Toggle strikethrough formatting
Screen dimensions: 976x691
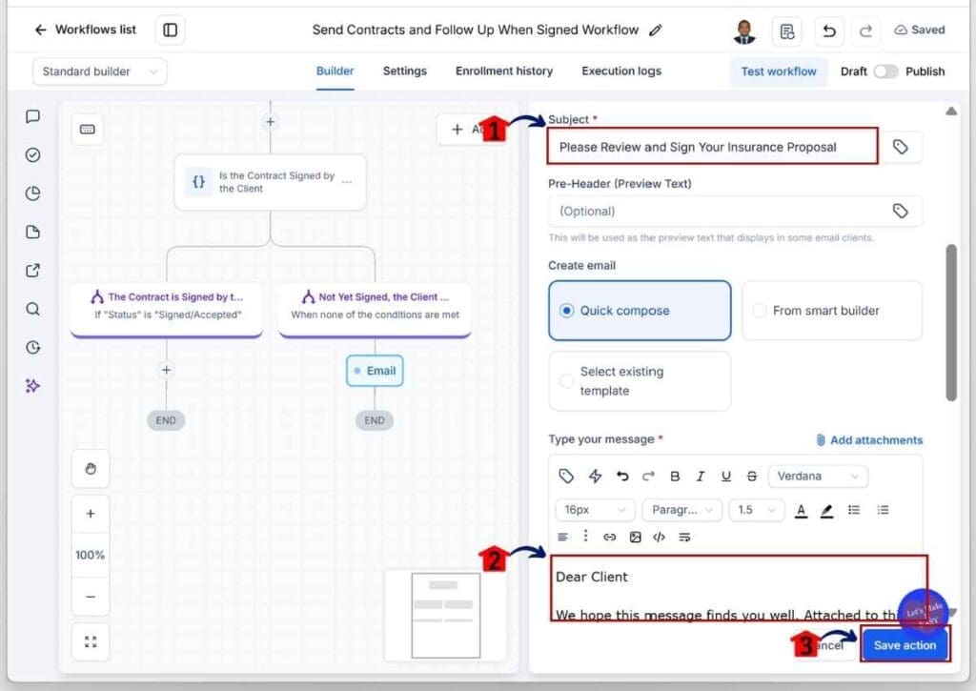[752, 477]
